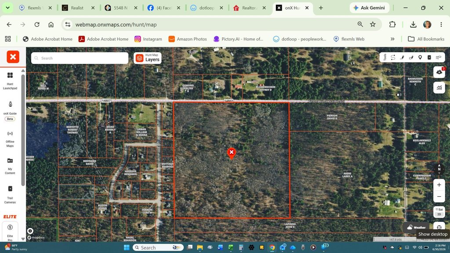Open the offline map notification button
The height and width of the screenshot is (253, 450).
point(439,72)
